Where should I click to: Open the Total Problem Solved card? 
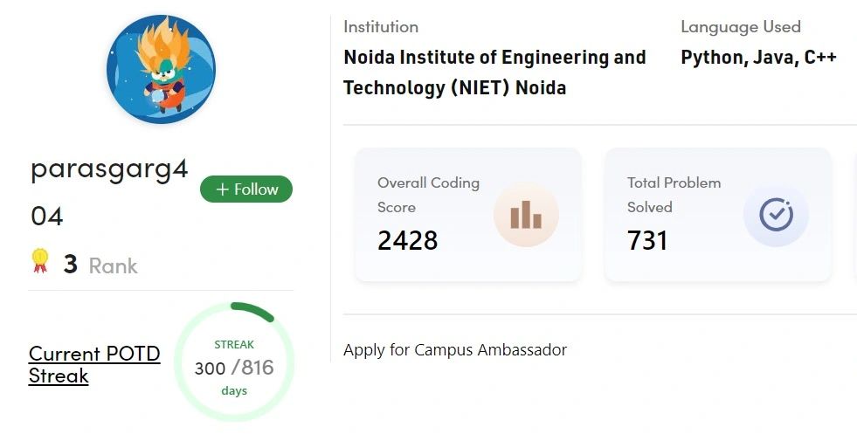point(718,215)
